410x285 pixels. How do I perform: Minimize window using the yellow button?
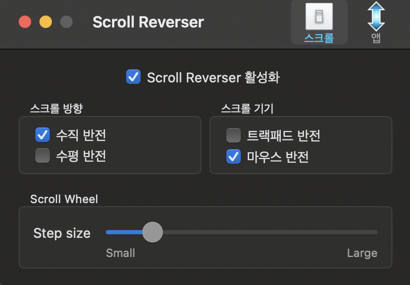coord(46,22)
